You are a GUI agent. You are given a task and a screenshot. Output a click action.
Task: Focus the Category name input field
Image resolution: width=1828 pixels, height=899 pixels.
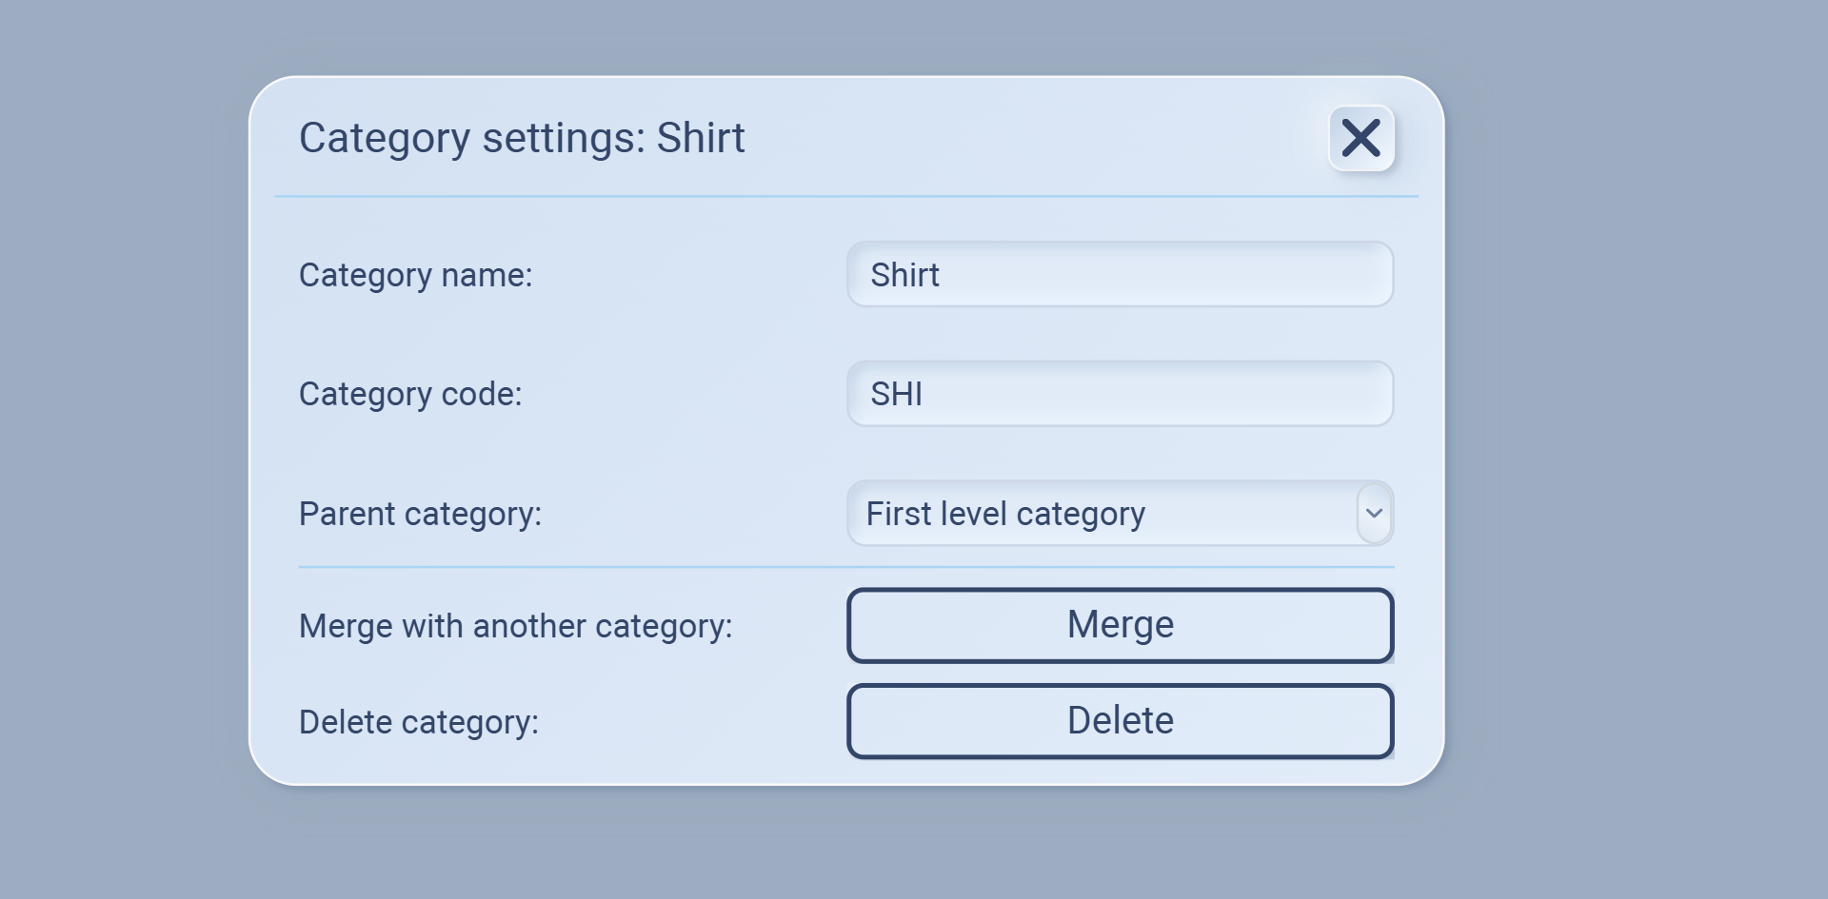pyautogui.click(x=1120, y=275)
